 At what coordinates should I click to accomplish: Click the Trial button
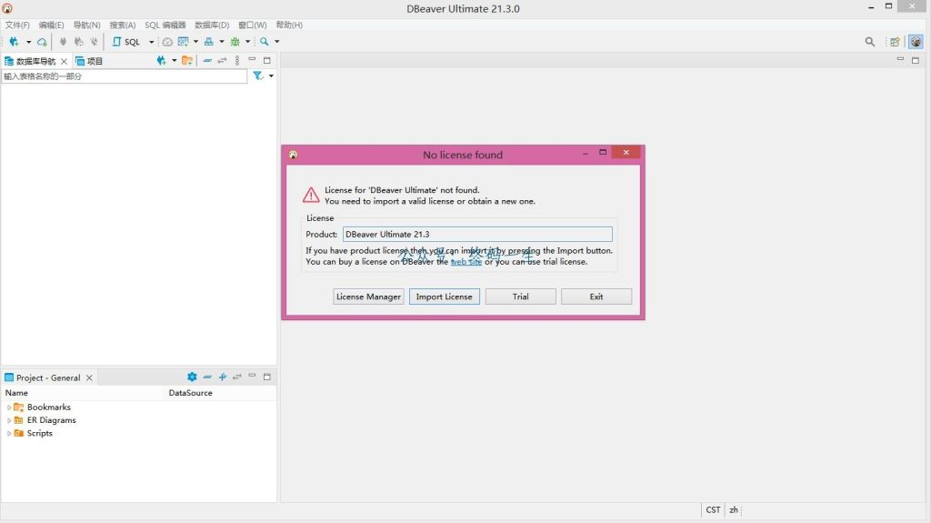[x=521, y=297]
